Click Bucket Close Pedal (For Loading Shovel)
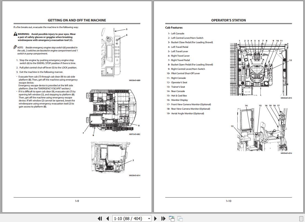Image resolution: width=305 pixels, height=222 pixels. [x=190, y=42]
